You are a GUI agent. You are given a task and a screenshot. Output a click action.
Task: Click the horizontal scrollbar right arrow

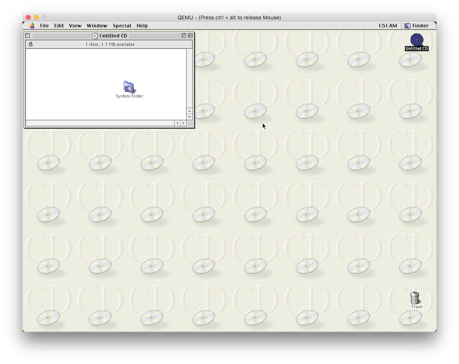coord(183,123)
